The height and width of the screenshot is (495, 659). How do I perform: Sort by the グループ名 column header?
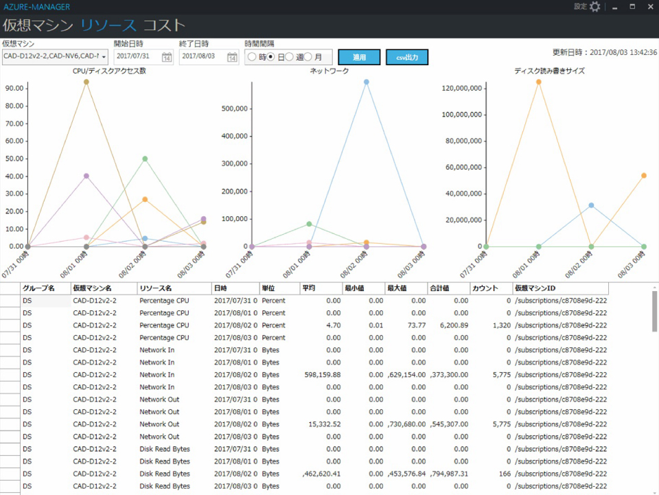coord(45,288)
